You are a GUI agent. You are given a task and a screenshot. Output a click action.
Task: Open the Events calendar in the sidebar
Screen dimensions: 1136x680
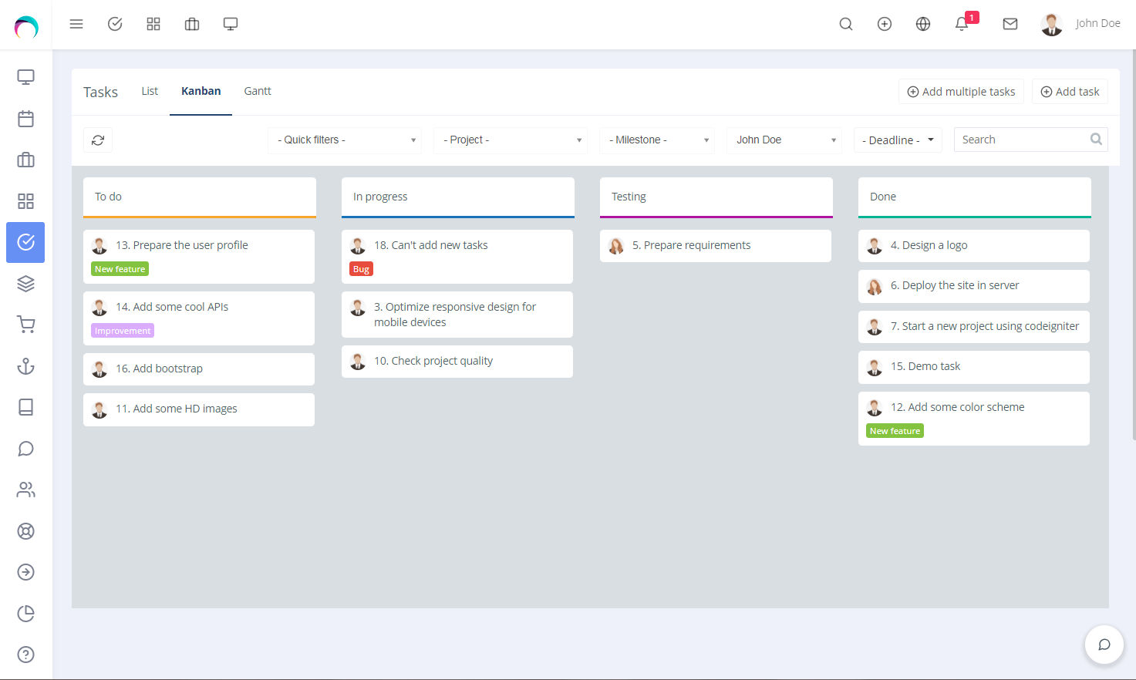pyautogui.click(x=25, y=119)
